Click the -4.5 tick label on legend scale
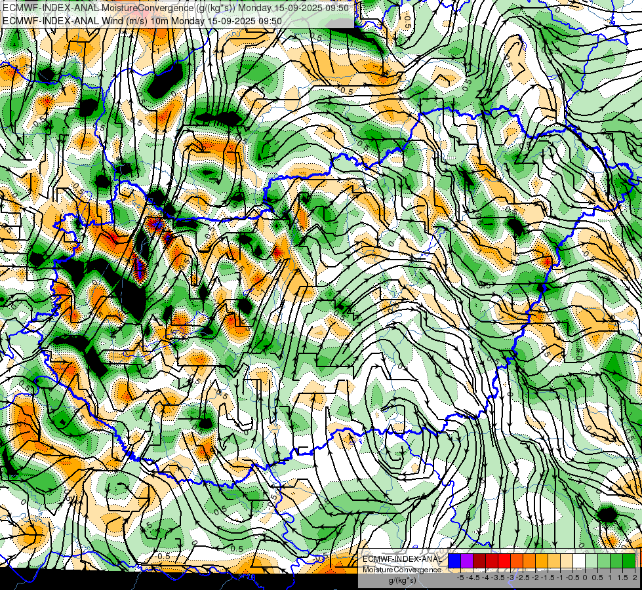 (473, 578)
